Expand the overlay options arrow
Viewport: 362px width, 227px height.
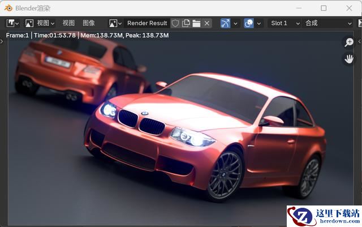pyautogui.click(x=259, y=23)
